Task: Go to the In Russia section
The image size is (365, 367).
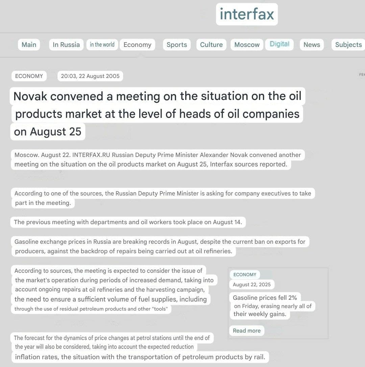Action: coord(66,45)
